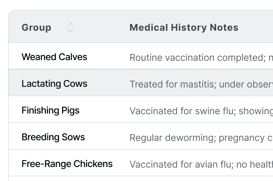Click the word 'showing' in Finishing Pigs note
Image resolution: width=273 pixels, height=181 pixels.
(x=256, y=111)
